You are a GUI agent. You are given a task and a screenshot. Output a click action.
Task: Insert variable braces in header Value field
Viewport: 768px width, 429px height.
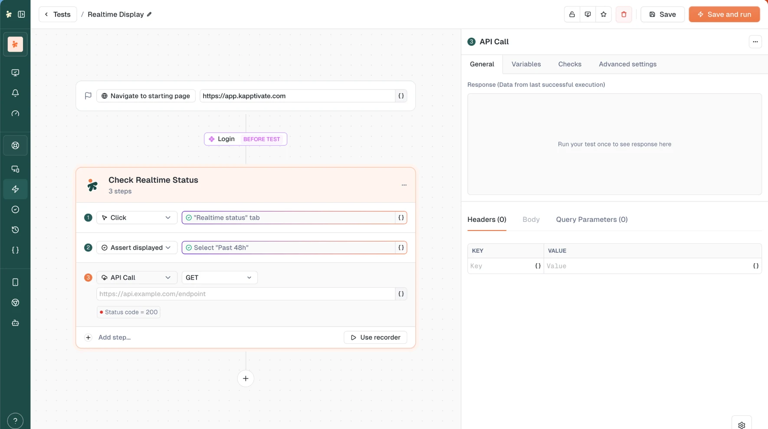click(x=755, y=266)
